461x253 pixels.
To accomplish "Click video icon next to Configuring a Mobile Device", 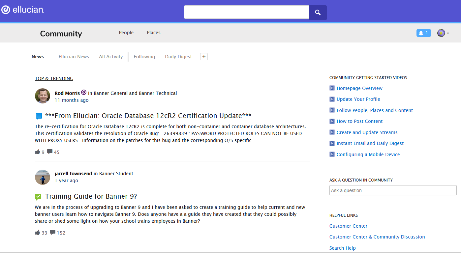I will (x=332, y=155).
